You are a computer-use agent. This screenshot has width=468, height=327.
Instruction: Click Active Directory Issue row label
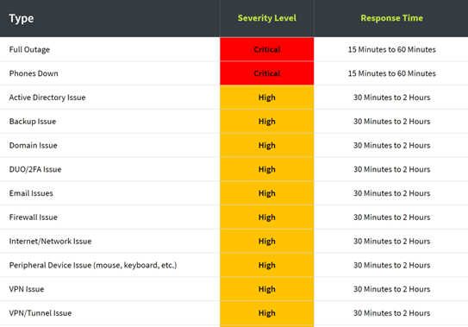pyautogui.click(x=47, y=97)
